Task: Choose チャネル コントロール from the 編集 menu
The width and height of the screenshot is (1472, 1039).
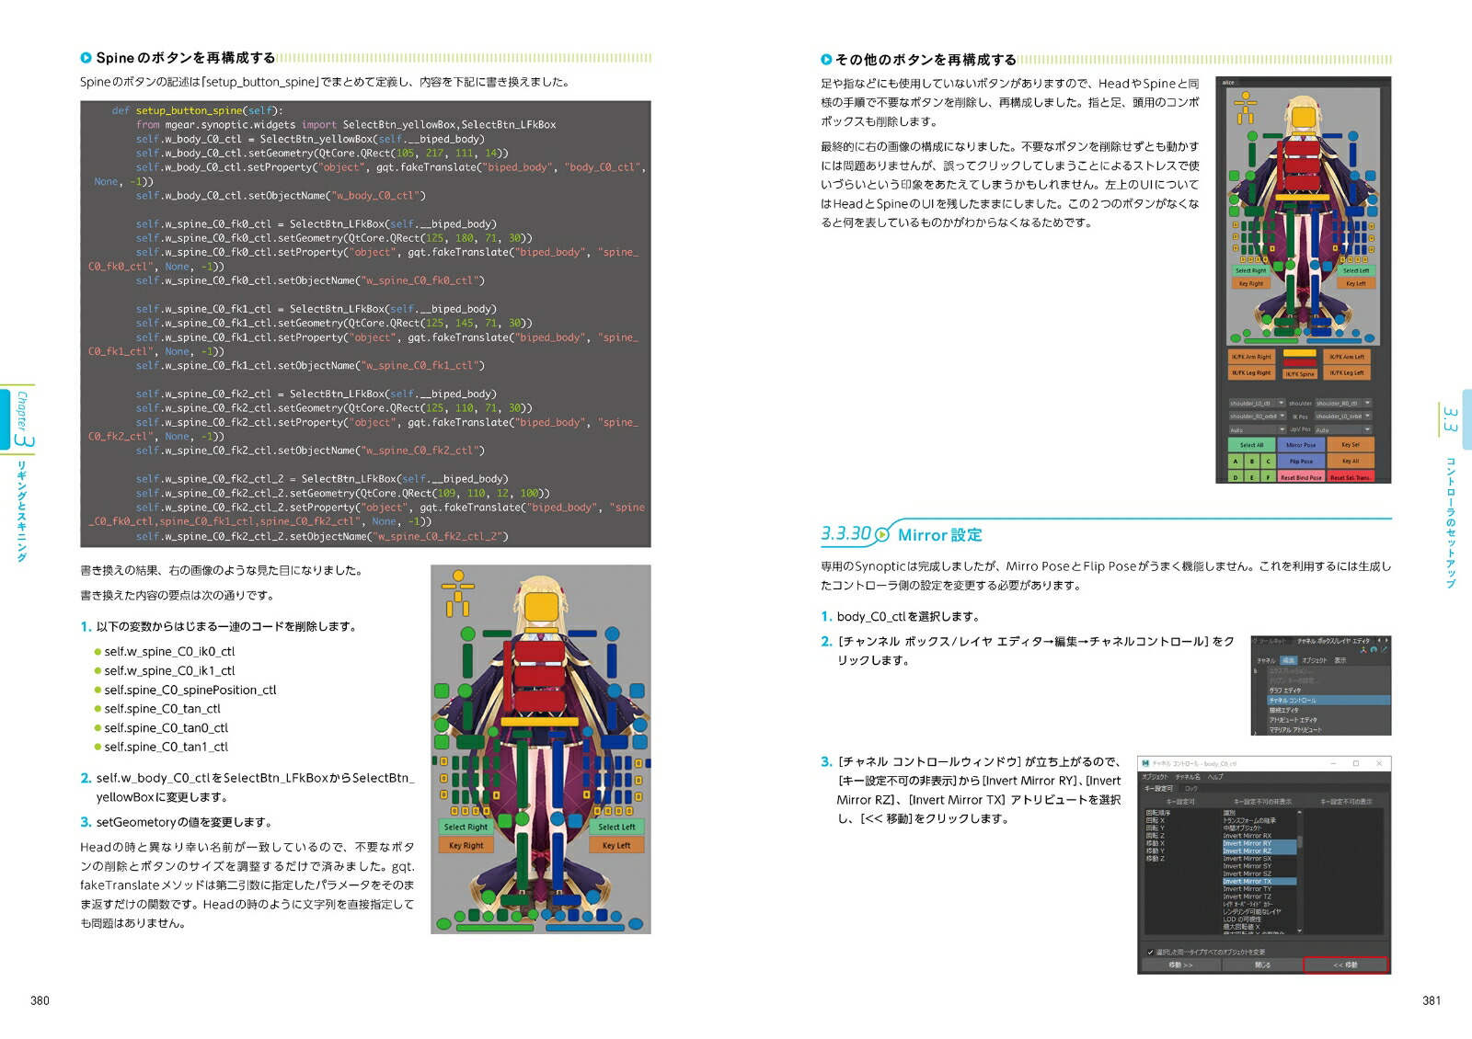Action: coord(1293,700)
